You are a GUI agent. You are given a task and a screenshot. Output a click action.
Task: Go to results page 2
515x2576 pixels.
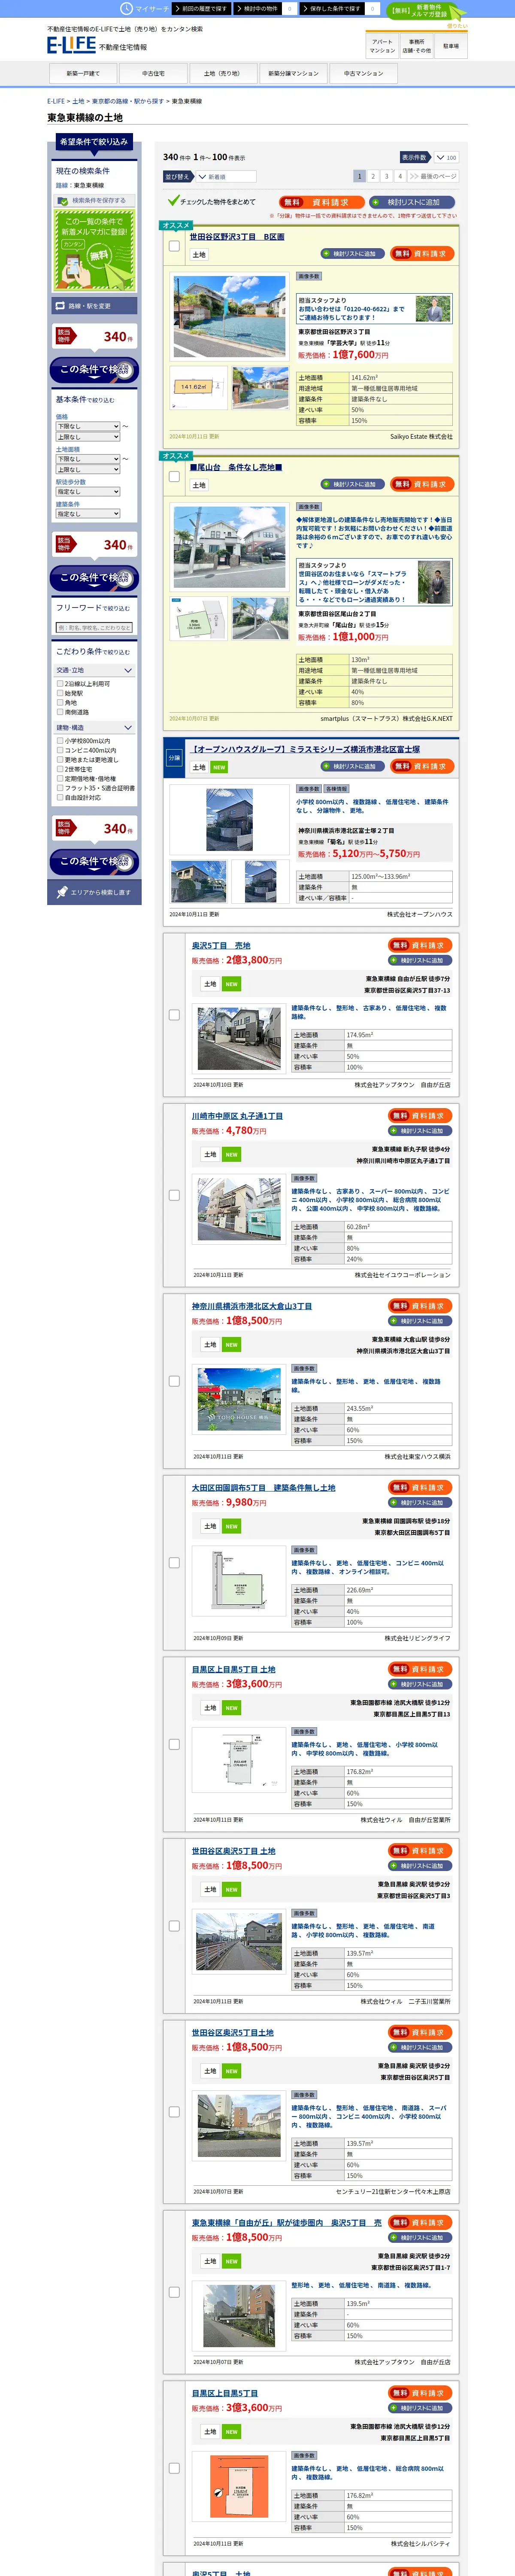pos(373,176)
